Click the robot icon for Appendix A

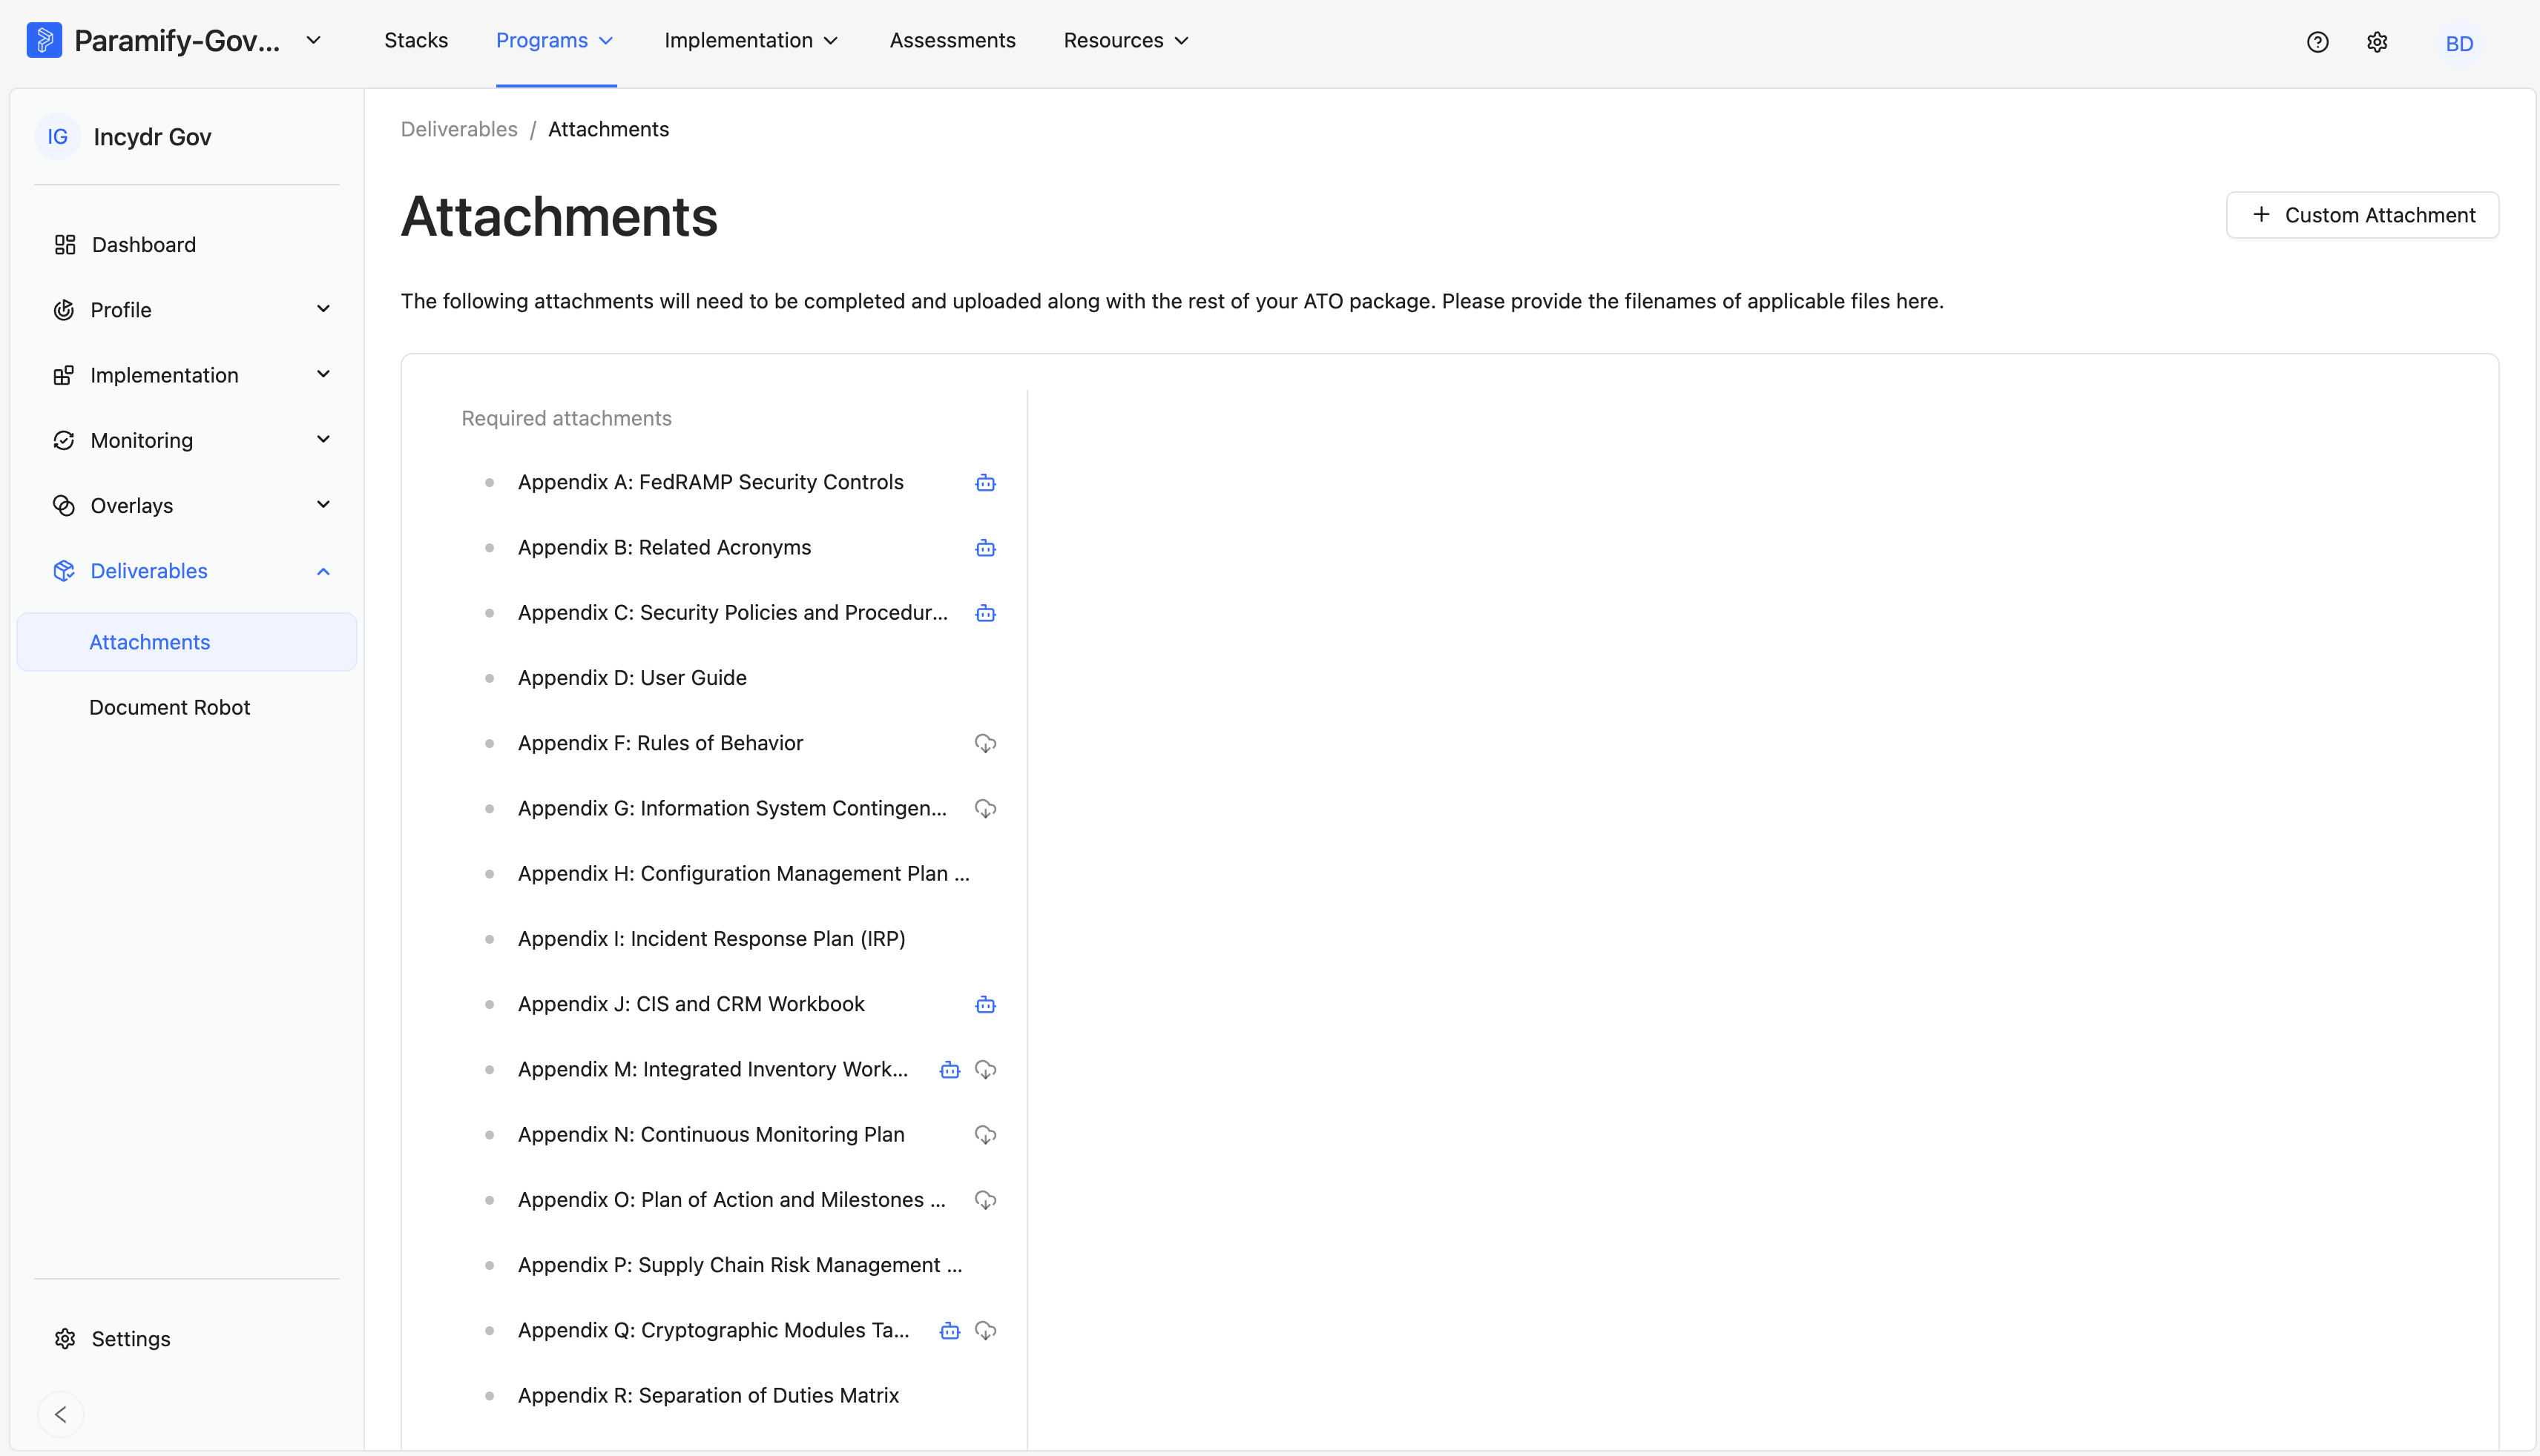tap(985, 483)
